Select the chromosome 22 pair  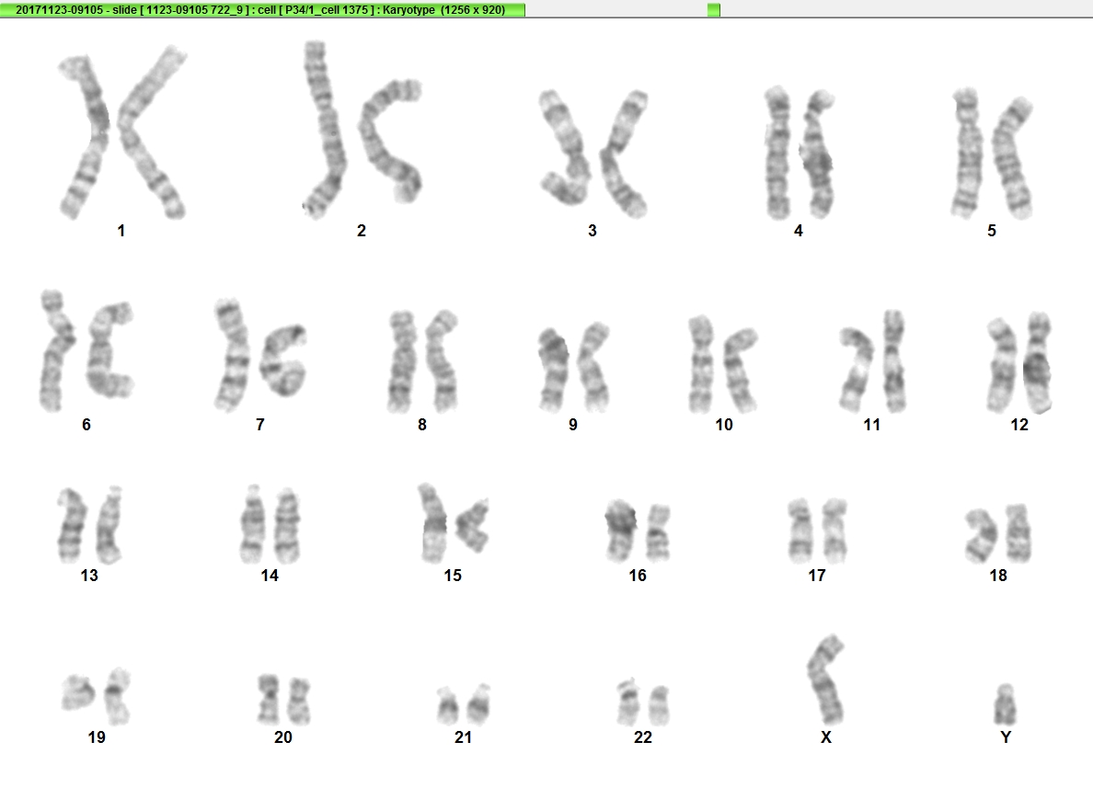(643, 702)
